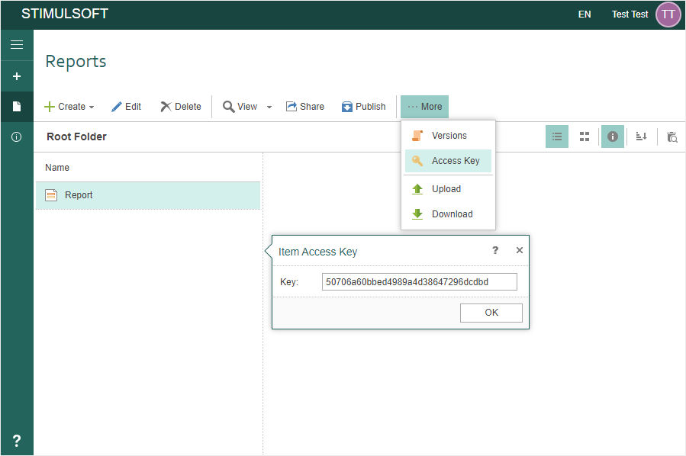
Task: Open the recycle bin search icon
Action: pyautogui.click(x=671, y=137)
